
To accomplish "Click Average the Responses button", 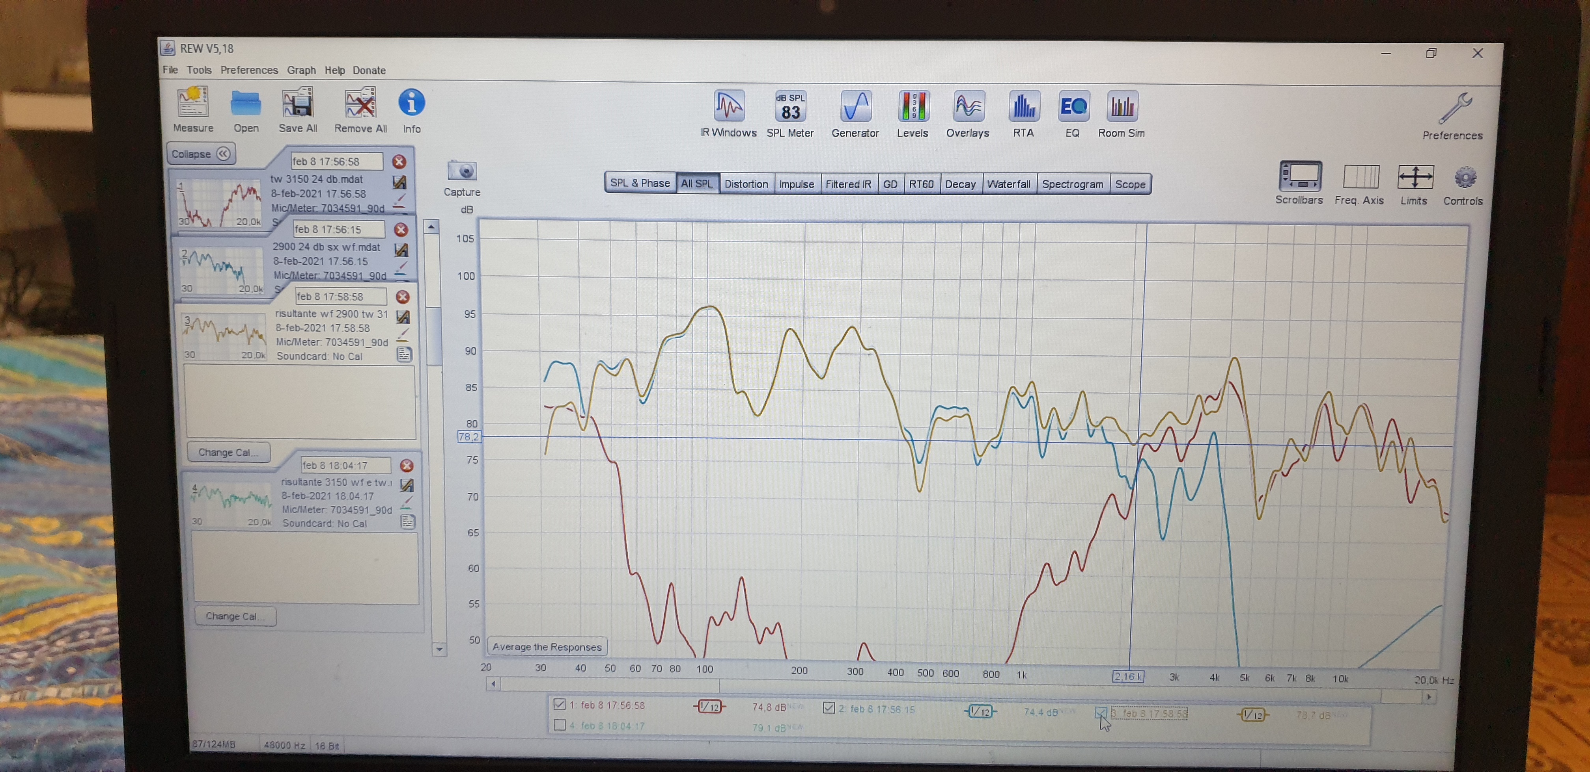I will (x=547, y=646).
